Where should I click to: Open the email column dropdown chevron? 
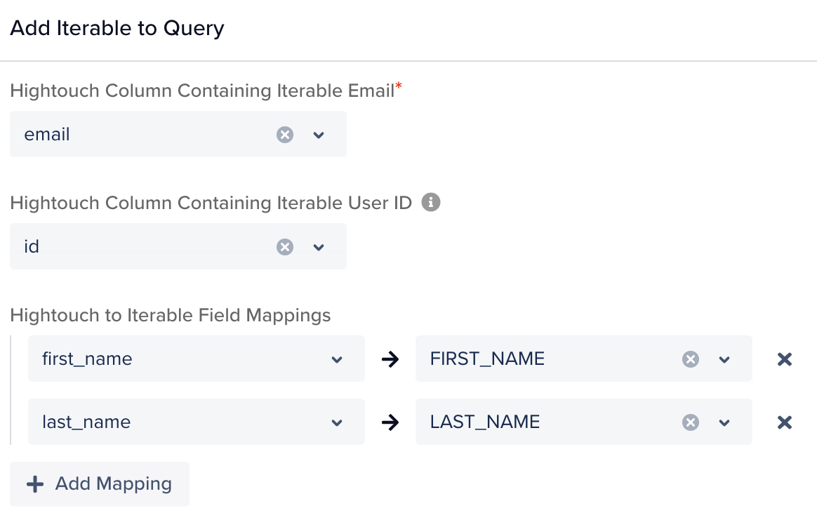pyautogui.click(x=319, y=135)
